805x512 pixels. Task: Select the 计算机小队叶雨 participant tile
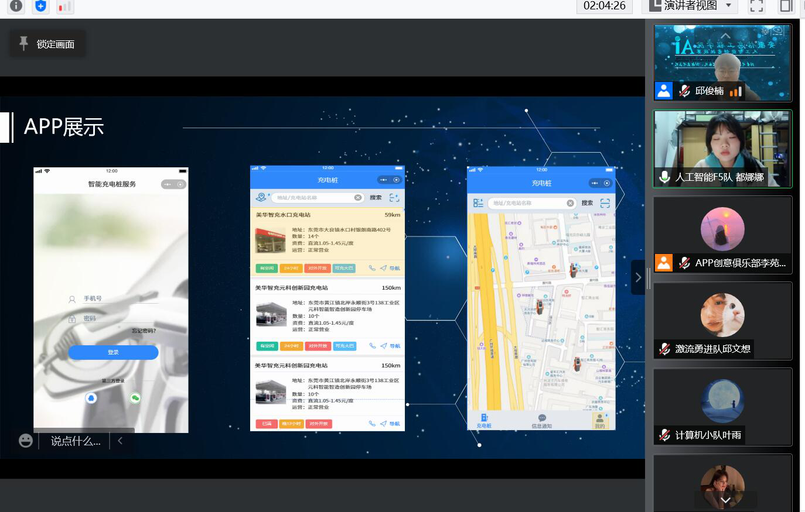click(x=722, y=407)
